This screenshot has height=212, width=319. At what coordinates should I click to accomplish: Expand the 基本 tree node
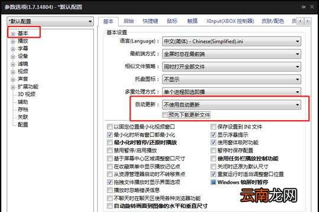click(x=13, y=34)
